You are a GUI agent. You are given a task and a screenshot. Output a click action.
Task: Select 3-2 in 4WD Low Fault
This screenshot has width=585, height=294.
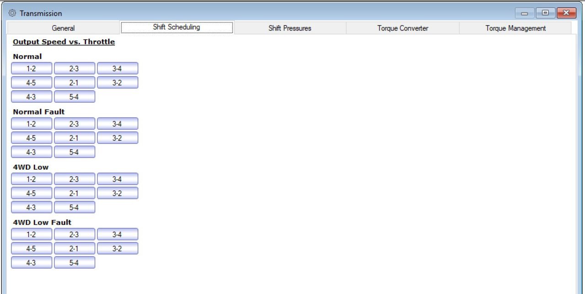point(118,249)
